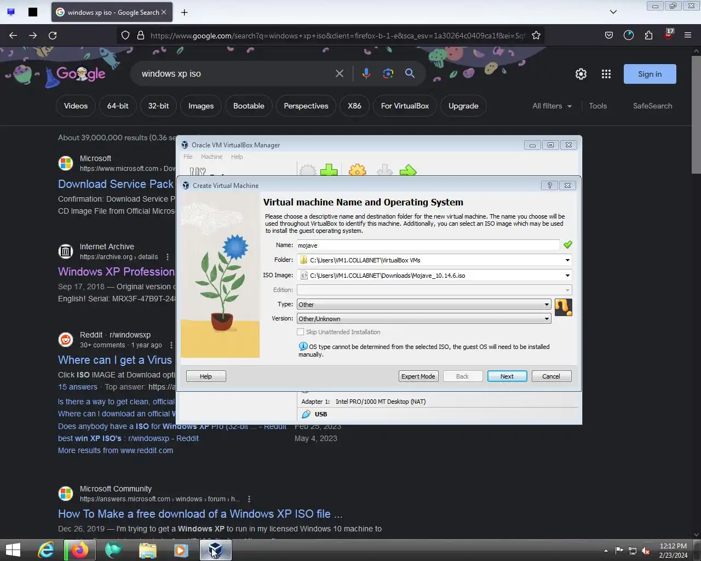The height and width of the screenshot is (561, 701).
Task: Open the Google apps grid
Action: pos(606,74)
